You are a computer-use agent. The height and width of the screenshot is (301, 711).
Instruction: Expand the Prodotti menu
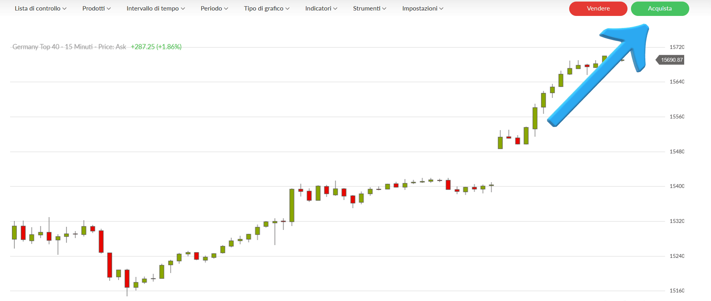[x=96, y=9]
